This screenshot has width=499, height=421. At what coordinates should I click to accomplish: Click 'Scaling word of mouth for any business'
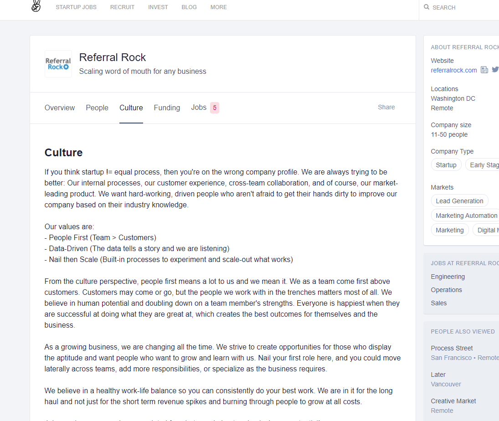point(143,71)
